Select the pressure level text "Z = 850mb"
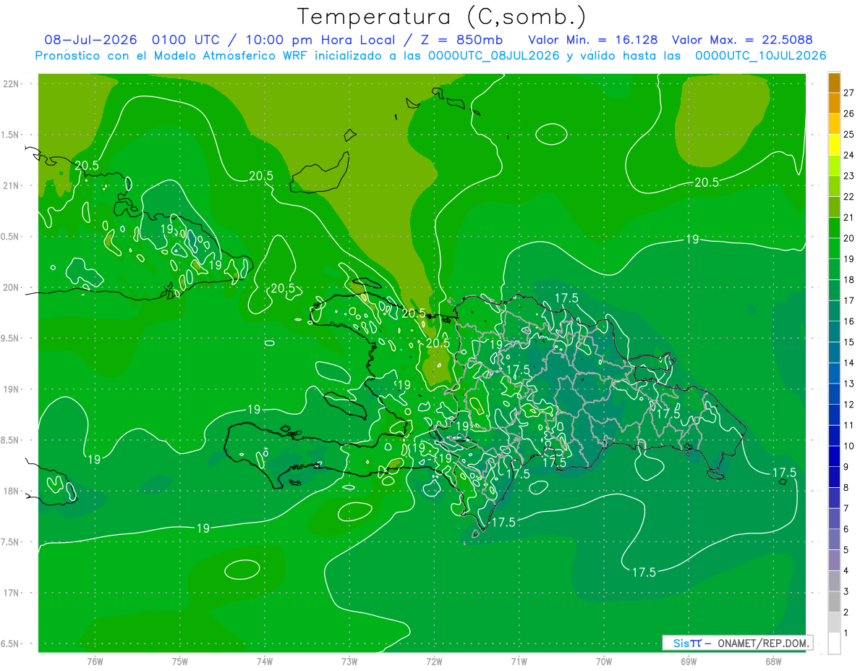The height and width of the screenshot is (671, 868). pos(461,40)
